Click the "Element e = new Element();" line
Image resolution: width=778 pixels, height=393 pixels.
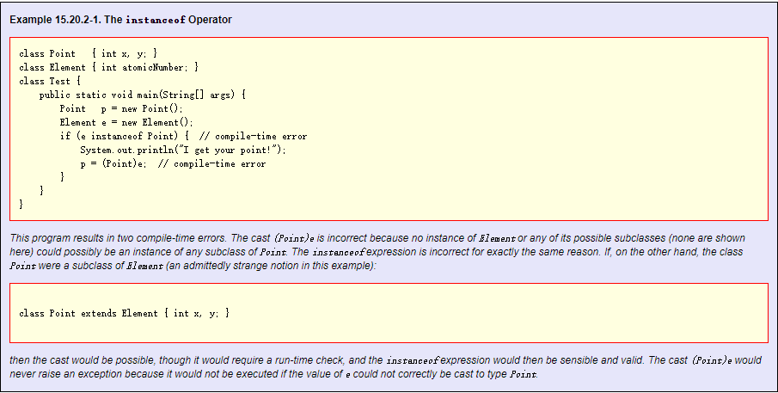126,122
